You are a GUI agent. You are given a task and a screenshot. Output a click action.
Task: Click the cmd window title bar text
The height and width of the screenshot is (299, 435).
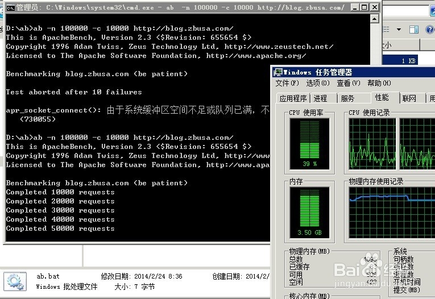180,7
